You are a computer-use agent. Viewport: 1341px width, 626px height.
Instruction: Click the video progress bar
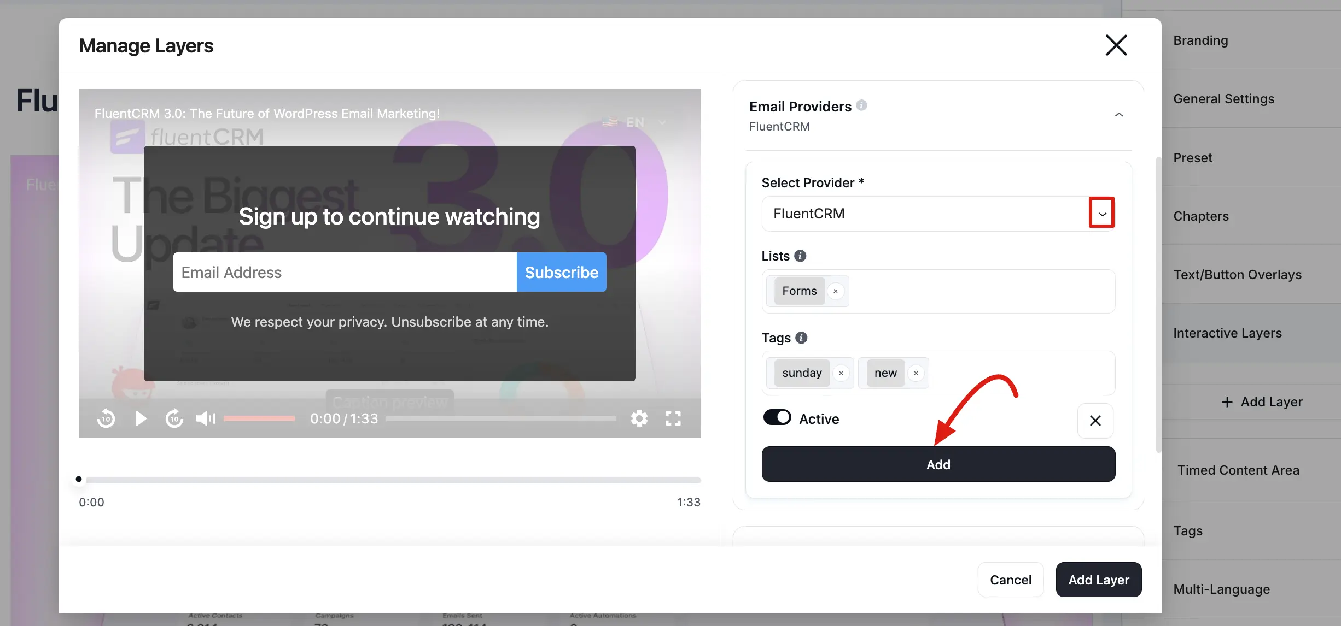(501, 419)
